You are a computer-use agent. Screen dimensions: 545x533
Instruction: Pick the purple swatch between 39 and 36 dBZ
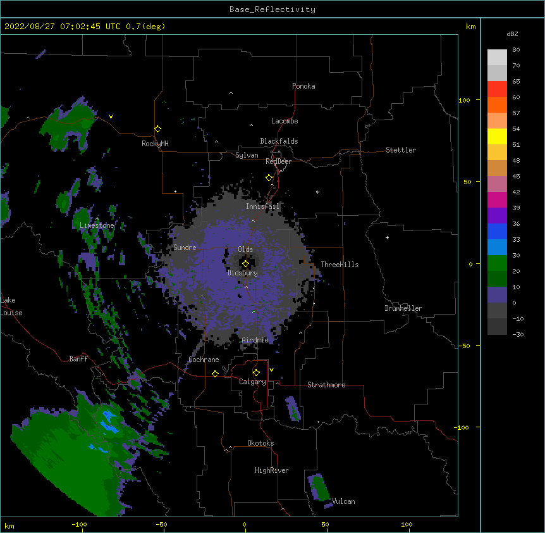497,216
